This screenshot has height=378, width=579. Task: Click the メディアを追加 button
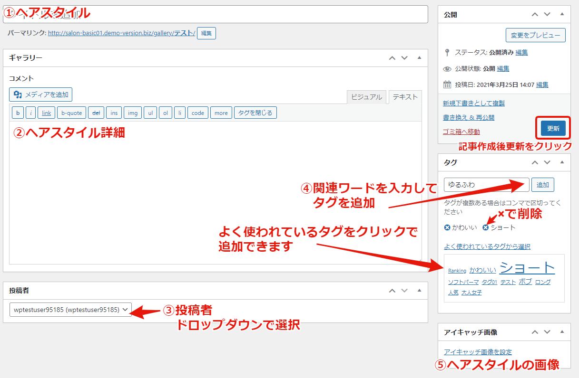[x=41, y=94]
